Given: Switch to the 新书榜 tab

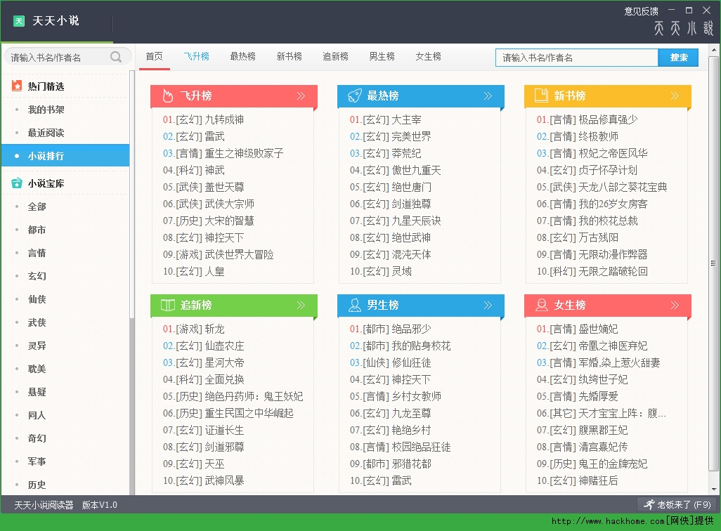Looking at the screenshot, I should click(x=290, y=56).
